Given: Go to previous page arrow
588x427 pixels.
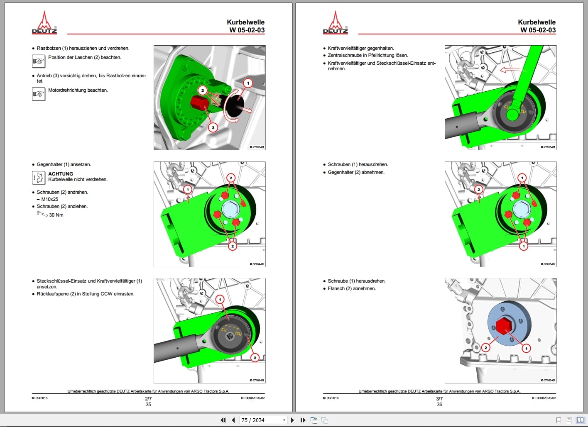Looking at the screenshot, I should [x=233, y=420].
